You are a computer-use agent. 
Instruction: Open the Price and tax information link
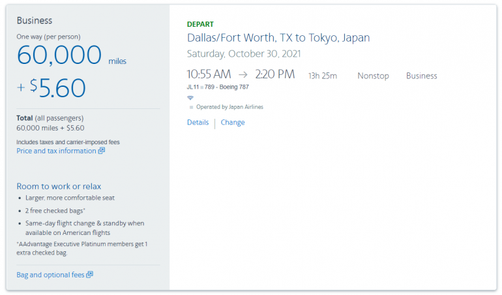[x=56, y=151]
